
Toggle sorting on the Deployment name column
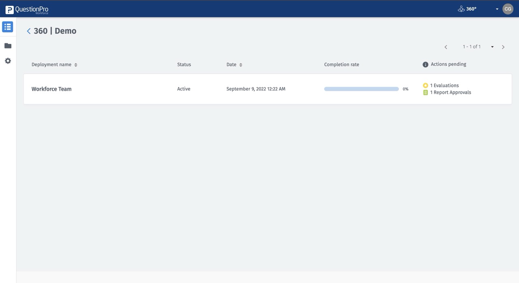(76, 64)
